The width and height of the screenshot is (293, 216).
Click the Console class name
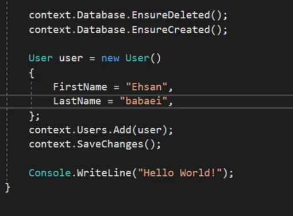(x=50, y=173)
